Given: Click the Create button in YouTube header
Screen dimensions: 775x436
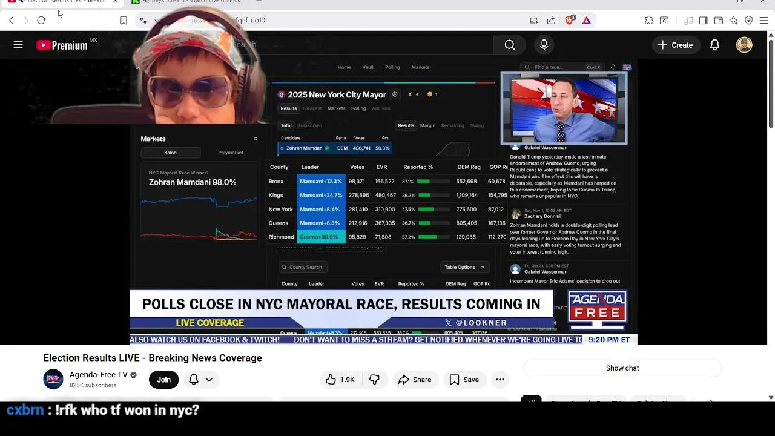Looking at the screenshot, I should point(675,45).
